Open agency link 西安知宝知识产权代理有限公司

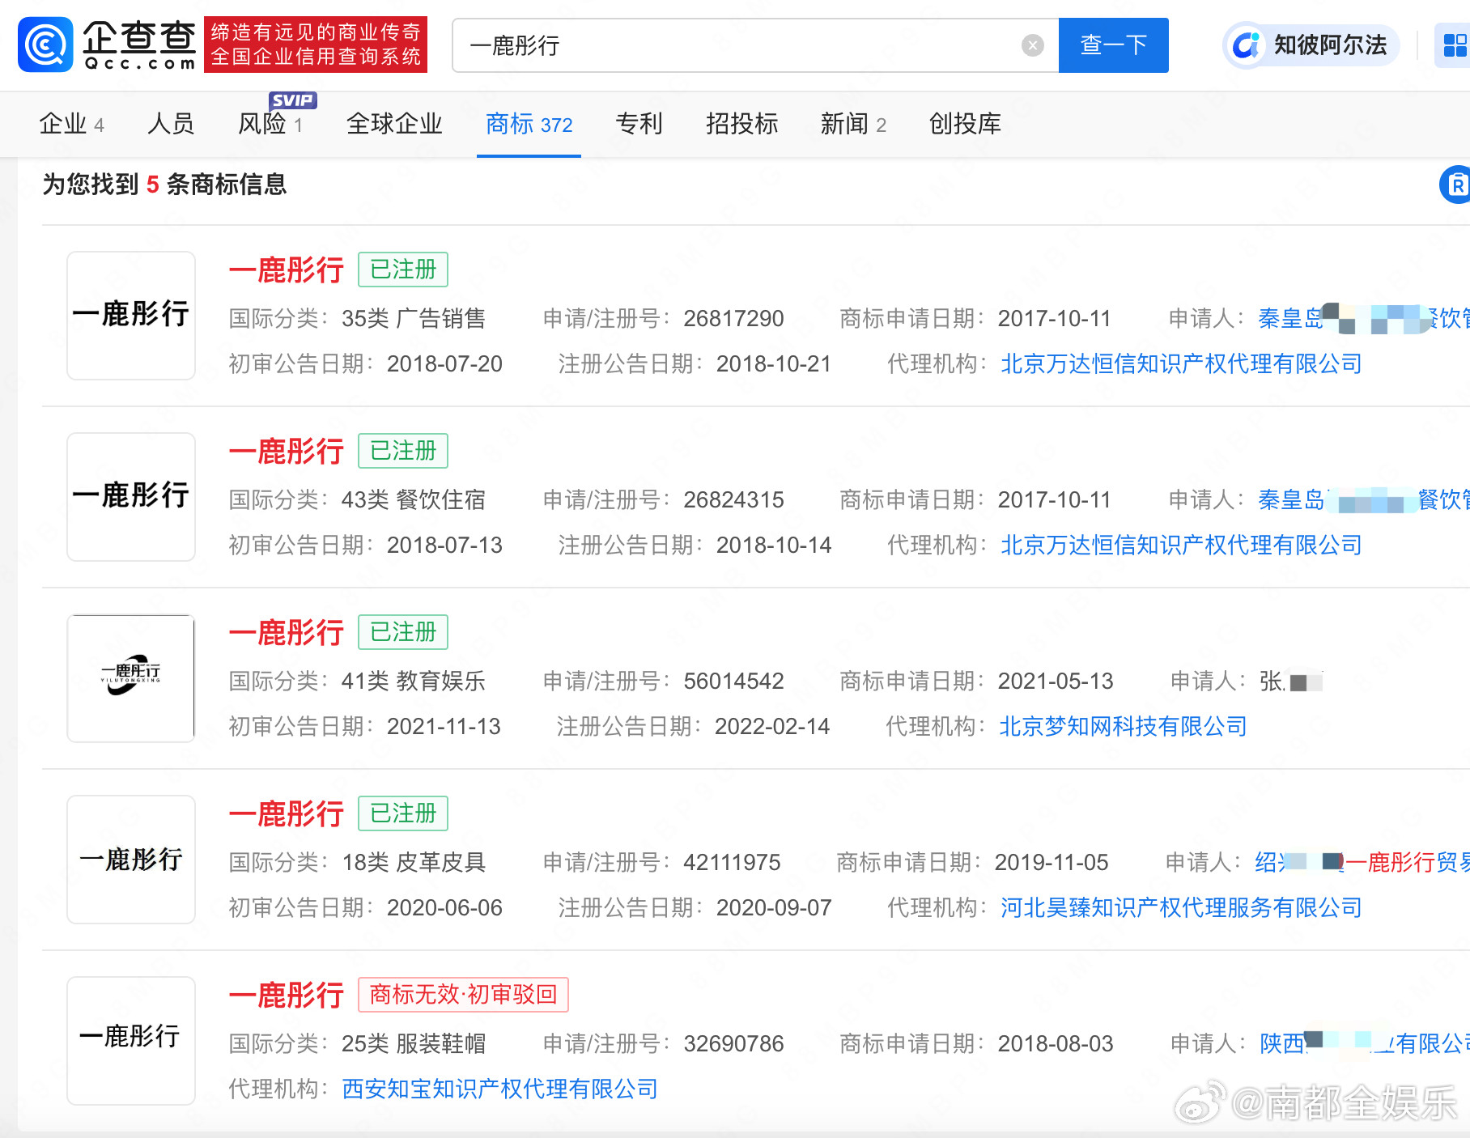click(499, 1089)
